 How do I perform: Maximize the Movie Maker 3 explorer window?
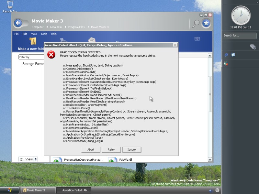[206, 15]
